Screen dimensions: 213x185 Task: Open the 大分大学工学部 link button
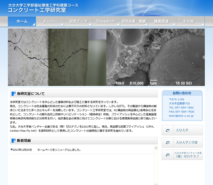pyautogui.click(x=182, y=142)
